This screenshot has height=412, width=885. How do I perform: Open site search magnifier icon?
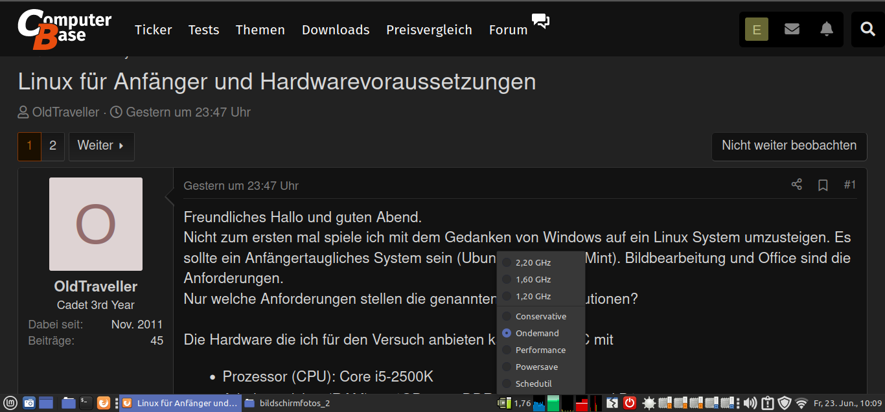[x=868, y=29]
